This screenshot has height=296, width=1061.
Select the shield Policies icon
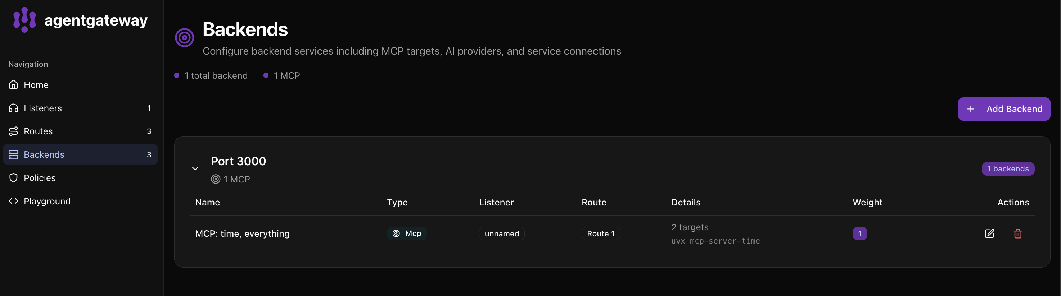point(14,177)
